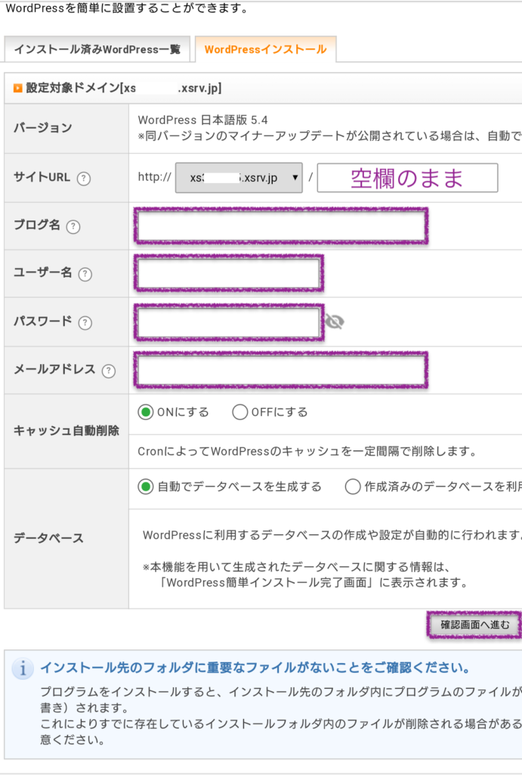Click the ブログ名 text field
Image resolution: width=522 pixels, height=775 pixels.
[281, 226]
